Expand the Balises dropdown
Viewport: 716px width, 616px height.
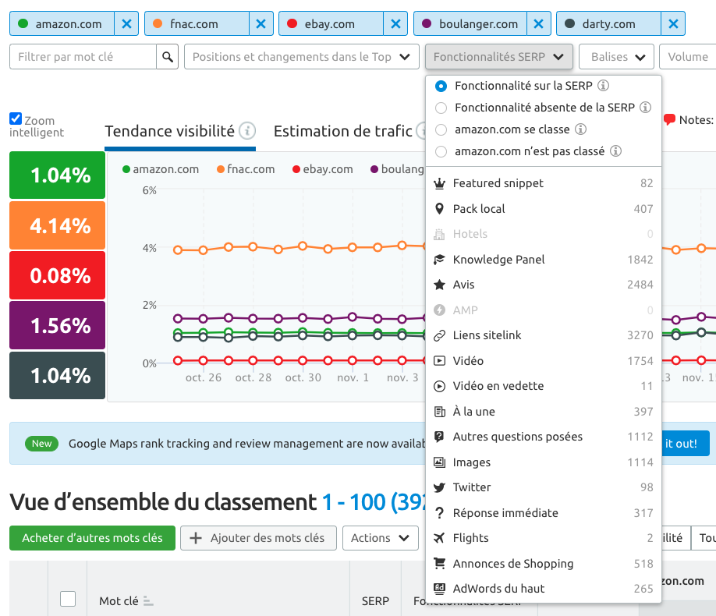click(616, 57)
